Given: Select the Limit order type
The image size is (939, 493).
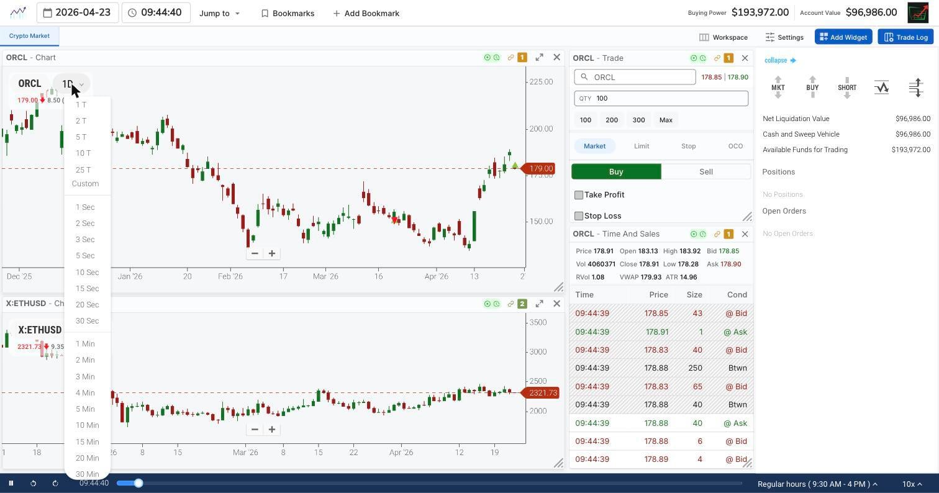Looking at the screenshot, I should point(642,146).
